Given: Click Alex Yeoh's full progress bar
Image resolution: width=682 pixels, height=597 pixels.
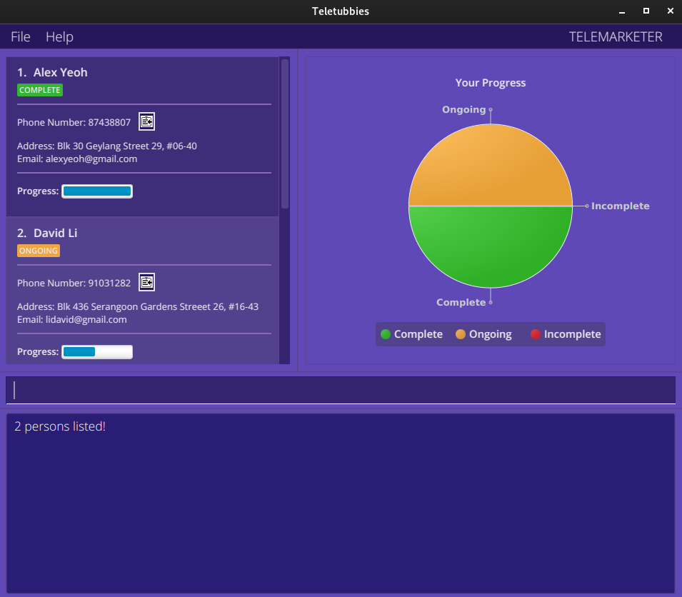Looking at the screenshot, I should (x=97, y=191).
